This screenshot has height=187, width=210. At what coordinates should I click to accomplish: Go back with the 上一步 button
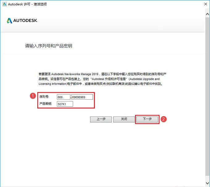(x=101, y=119)
